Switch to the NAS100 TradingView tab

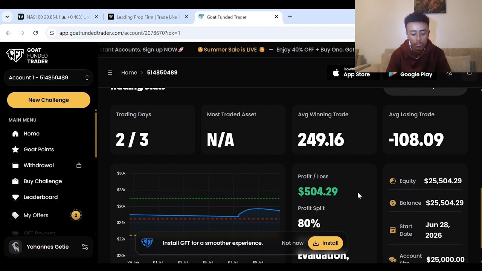click(58, 17)
